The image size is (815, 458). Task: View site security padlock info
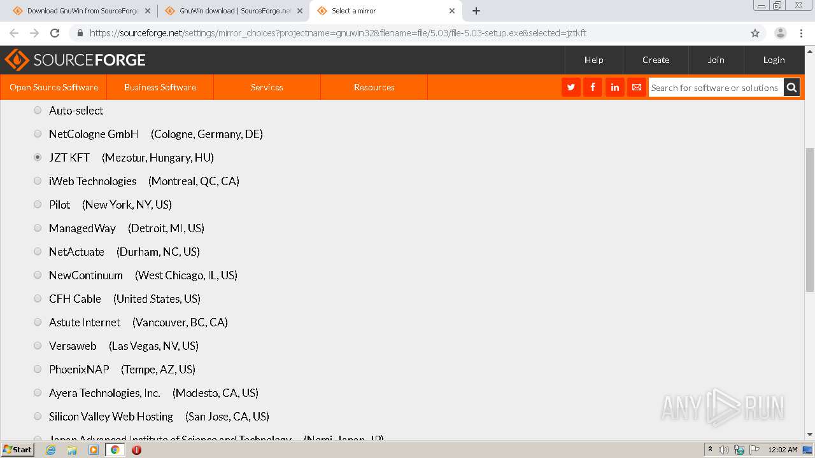[x=80, y=33]
